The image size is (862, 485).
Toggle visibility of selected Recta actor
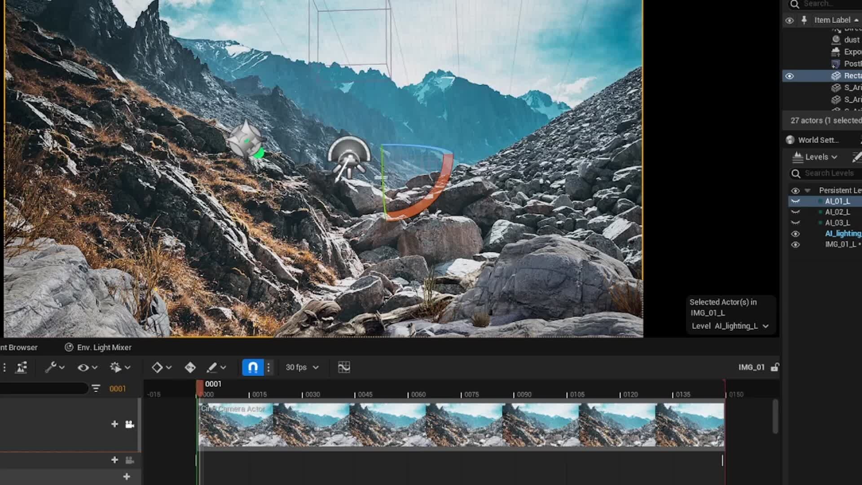(789, 76)
